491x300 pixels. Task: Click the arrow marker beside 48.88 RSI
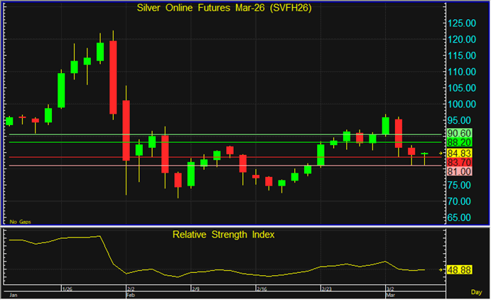[x=441, y=270]
